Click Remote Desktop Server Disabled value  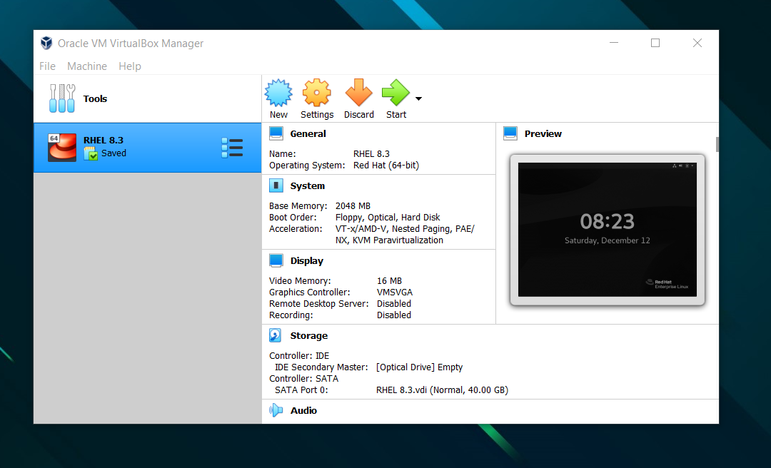(x=394, y=304)
